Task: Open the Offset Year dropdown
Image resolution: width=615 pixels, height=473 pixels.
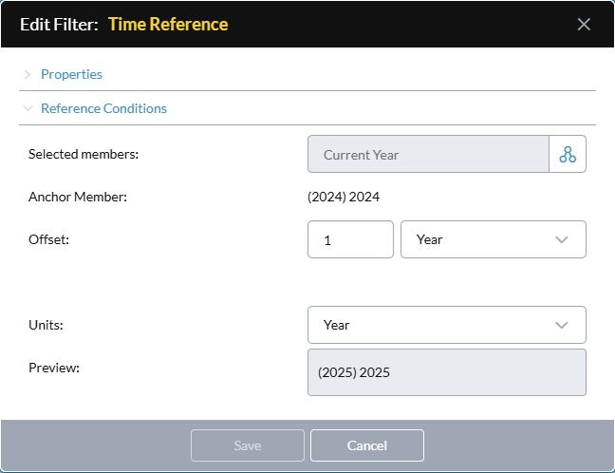Action: click(494, 239)
